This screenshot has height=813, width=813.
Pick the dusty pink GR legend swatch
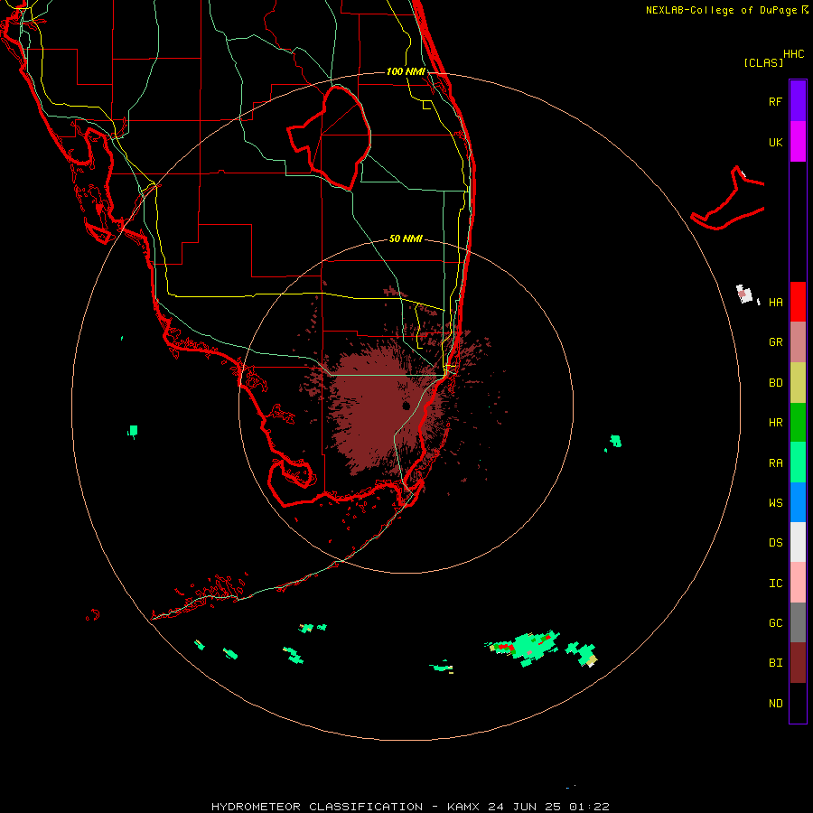click(x=798, y=342)
